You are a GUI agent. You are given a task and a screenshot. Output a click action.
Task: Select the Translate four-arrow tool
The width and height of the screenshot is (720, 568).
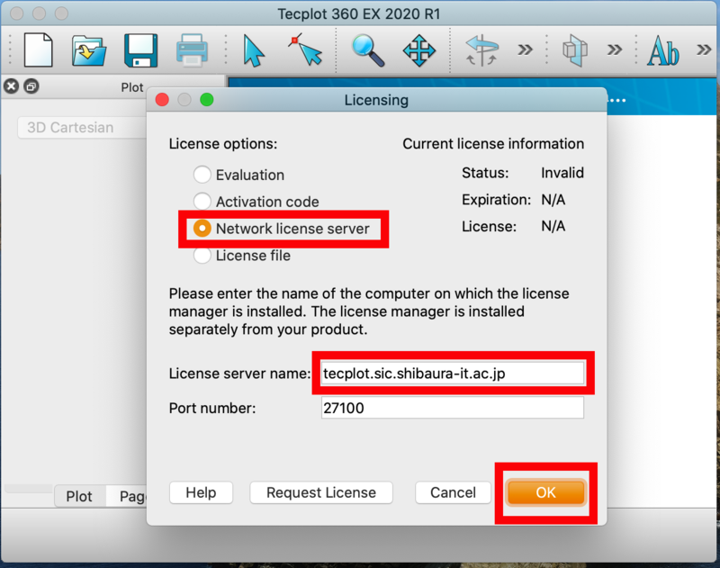point(418,50)
